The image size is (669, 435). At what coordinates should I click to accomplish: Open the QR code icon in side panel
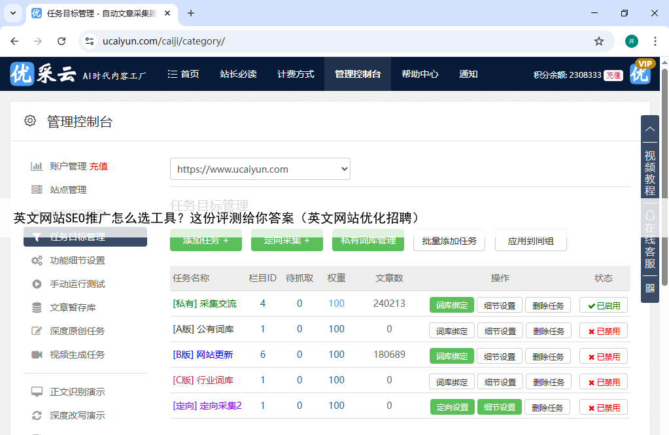pos(649,288)
